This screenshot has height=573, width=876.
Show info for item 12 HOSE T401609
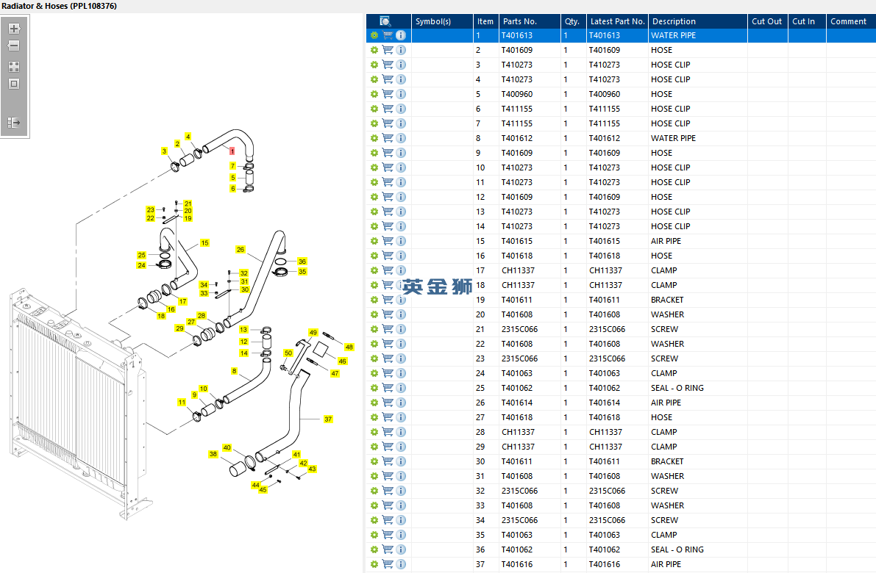coord(401,197)
